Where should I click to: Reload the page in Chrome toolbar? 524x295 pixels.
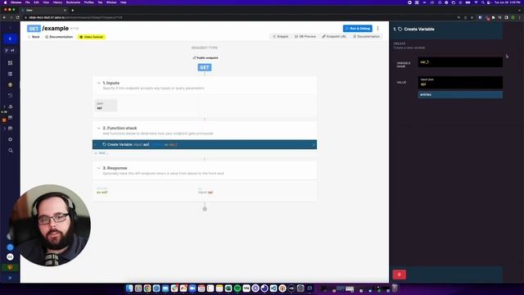(x=17, y=17)
